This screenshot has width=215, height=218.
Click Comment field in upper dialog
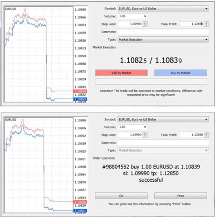[163, 32]
